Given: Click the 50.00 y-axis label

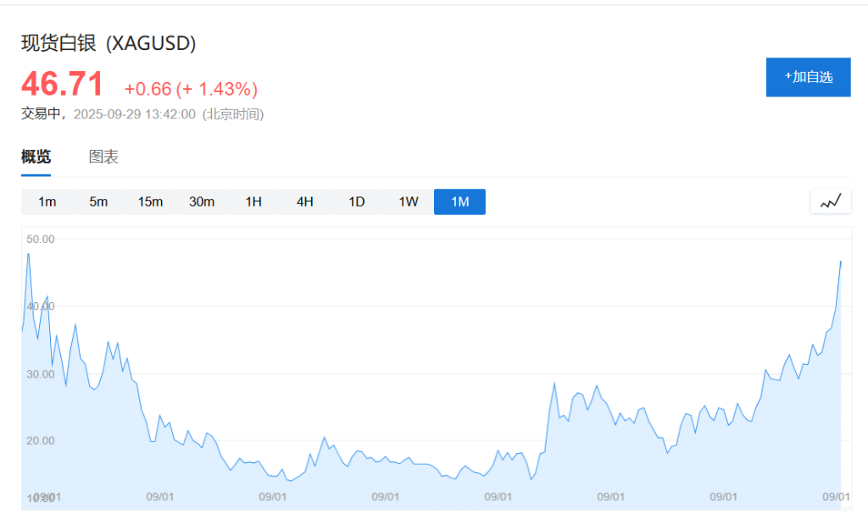Looking at the screenshot, I should (40, 239).
